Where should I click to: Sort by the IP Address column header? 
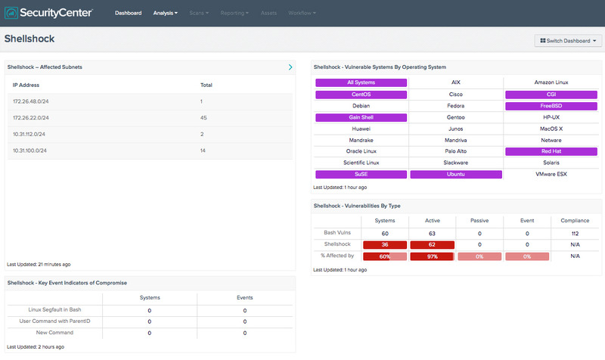click(26, 85)
